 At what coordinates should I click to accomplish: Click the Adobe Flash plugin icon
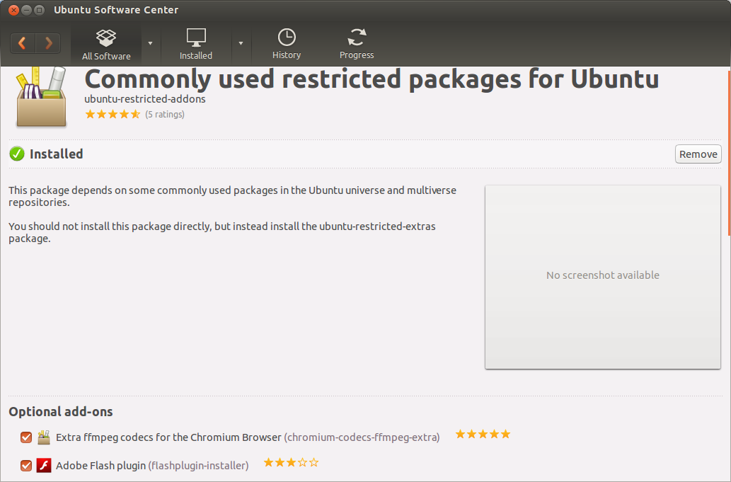point(44,465)
